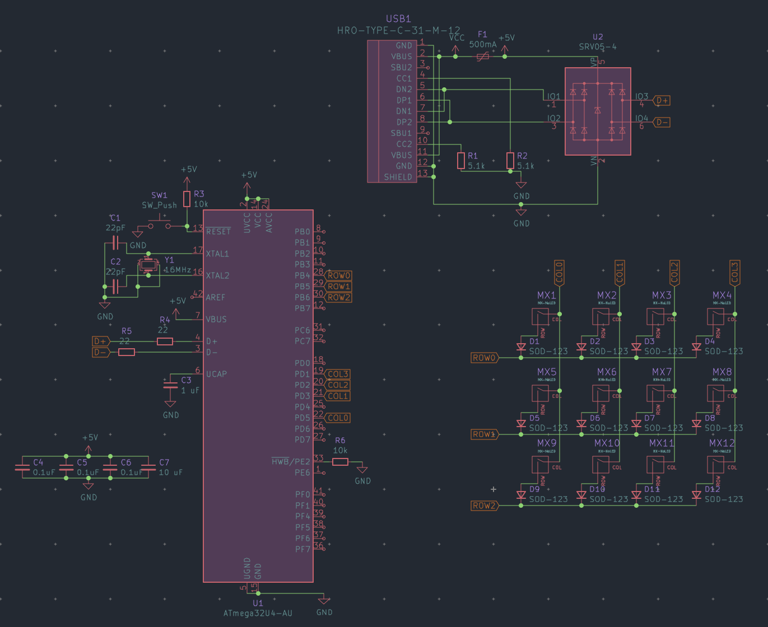The image size is (768, 627).
Task: Click the MX1 key switch symbol
Action: 541,317
